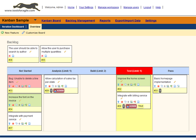The height and width of the screenshot is (140, 196).
Task: Open the Manage users link
Action: [131, 7]
